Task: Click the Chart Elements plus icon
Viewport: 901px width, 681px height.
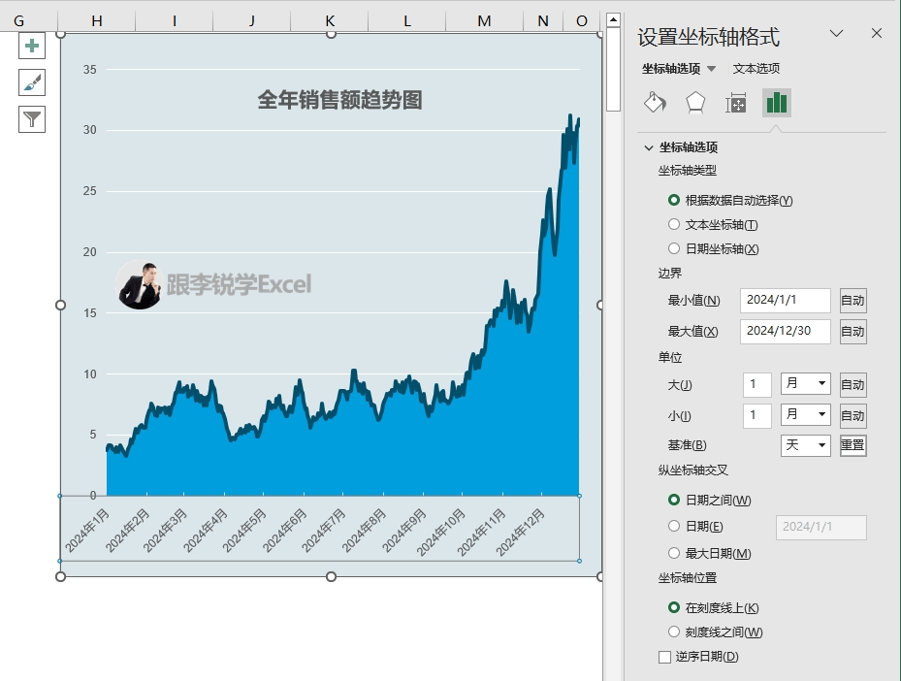Action: [x=32, y=46]
